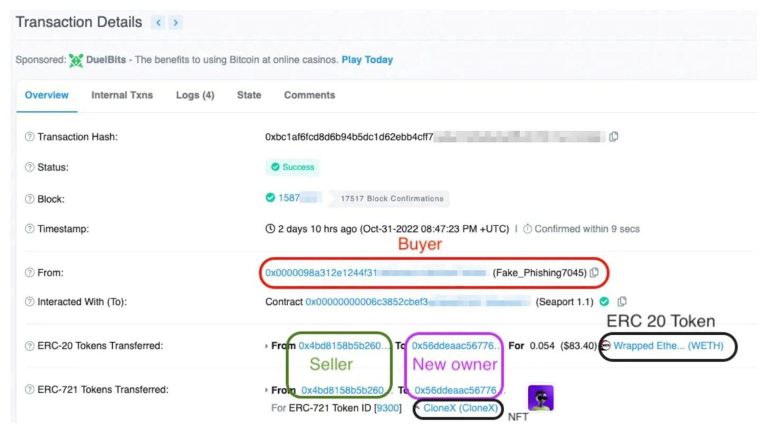The width and height of the screenshot is (765, 439).
Task: Open the CloneX token link
Action: click(x=460, y=408)
